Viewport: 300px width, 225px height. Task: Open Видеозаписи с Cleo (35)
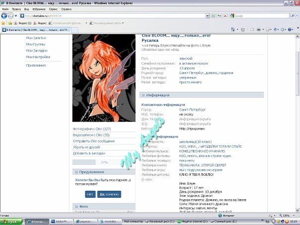[91, 135]
